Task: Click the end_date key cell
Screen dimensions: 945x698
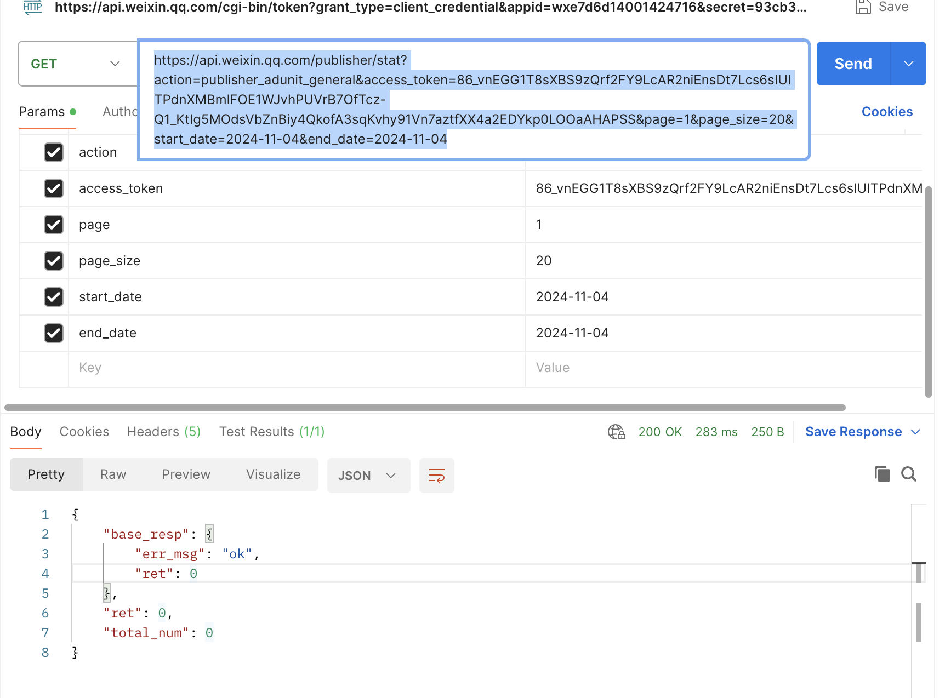Action: [x=297, y=333]
